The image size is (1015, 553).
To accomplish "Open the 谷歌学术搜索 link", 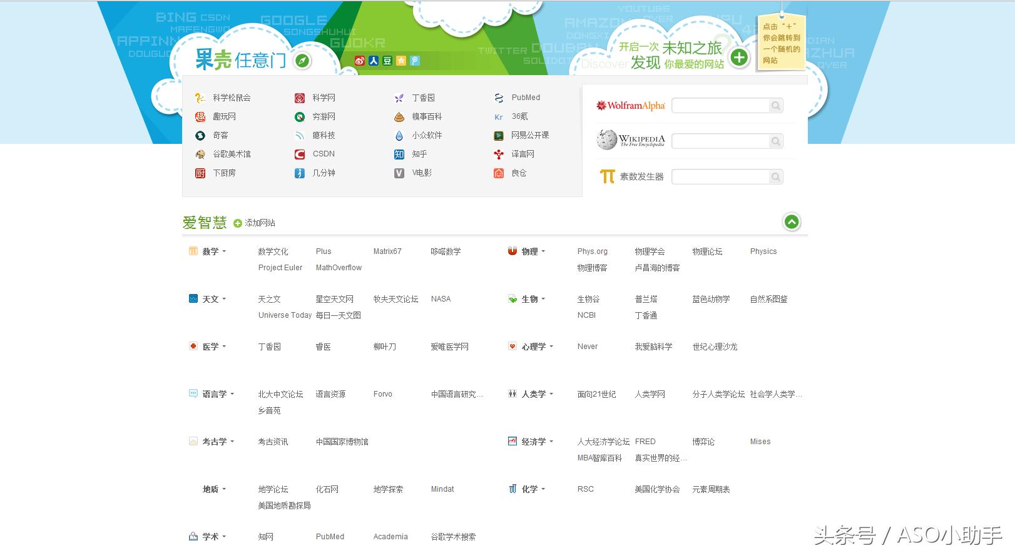I will [453, 537].
